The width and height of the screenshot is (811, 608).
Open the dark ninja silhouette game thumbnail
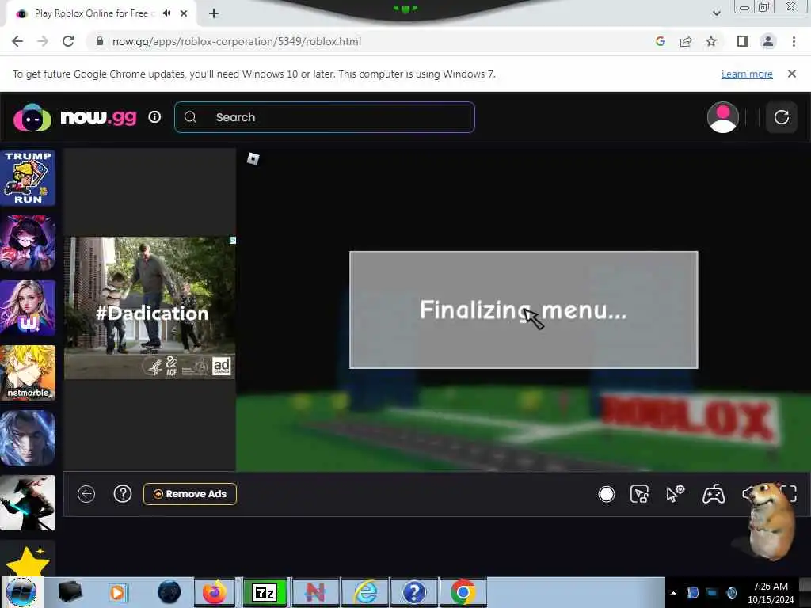(28, 503)
